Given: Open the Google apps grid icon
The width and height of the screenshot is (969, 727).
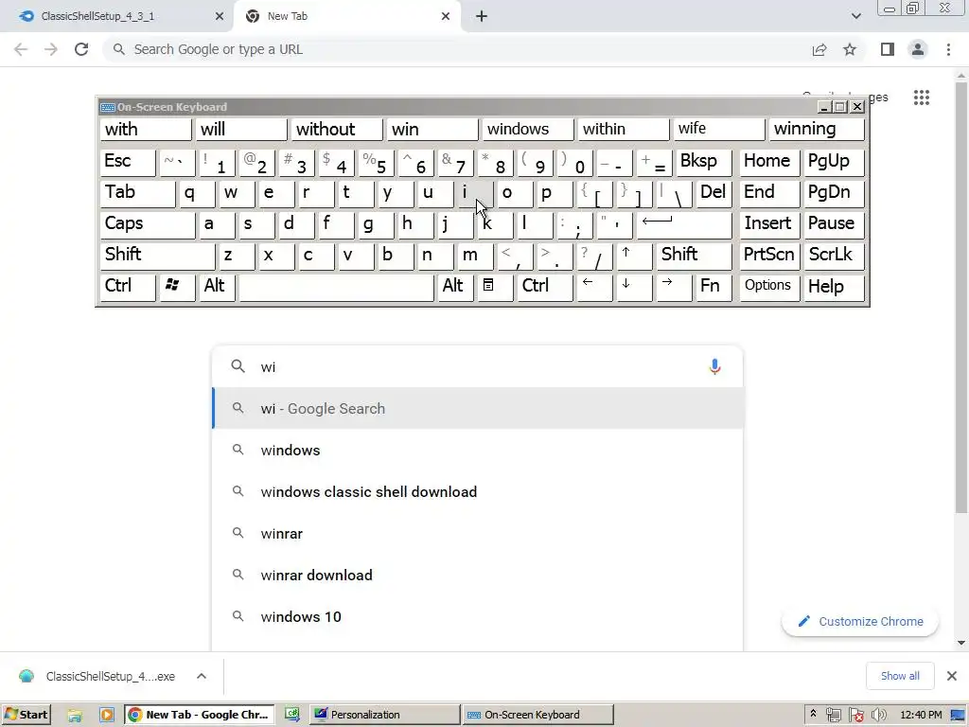Looking at the screenshot, I should (x=922, y=98).
